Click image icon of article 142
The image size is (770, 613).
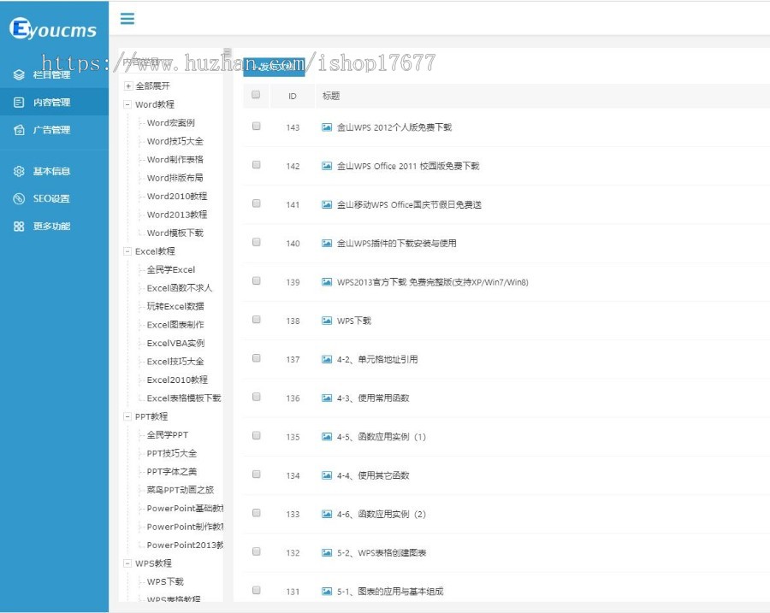[x=327, y=166]
